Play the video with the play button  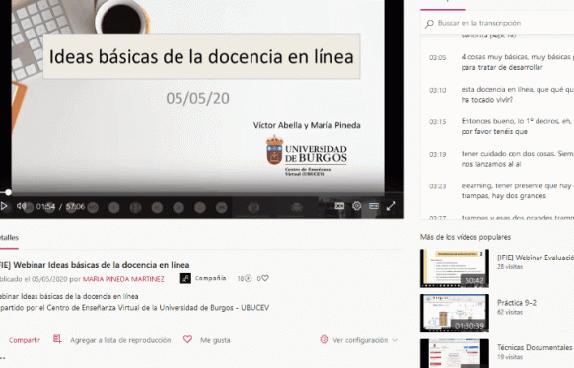(4, 206)
